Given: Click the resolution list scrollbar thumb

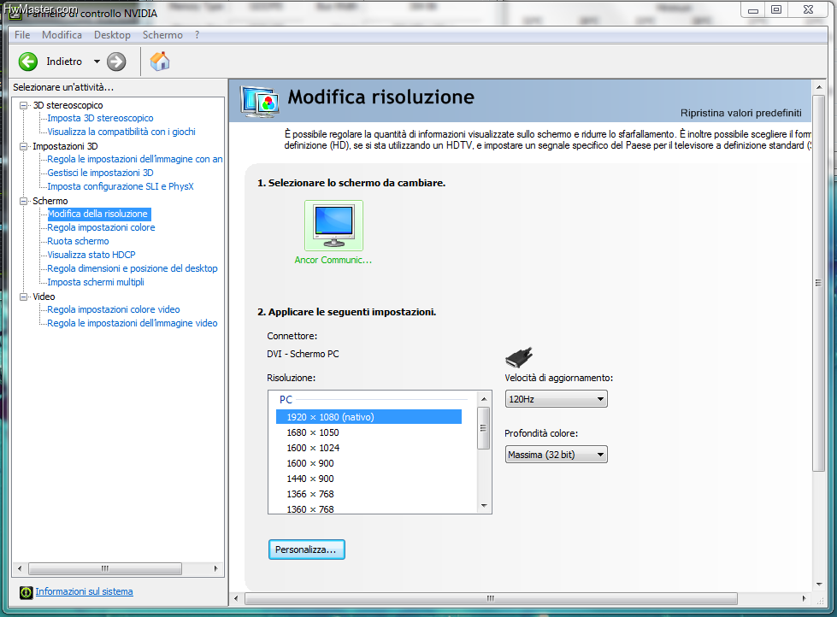Looking at the screenshot, I should 484,428.
